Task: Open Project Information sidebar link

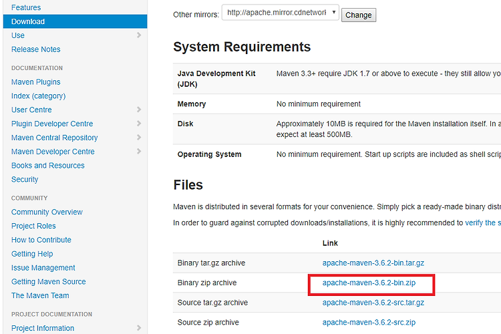Action: (43, 328)
